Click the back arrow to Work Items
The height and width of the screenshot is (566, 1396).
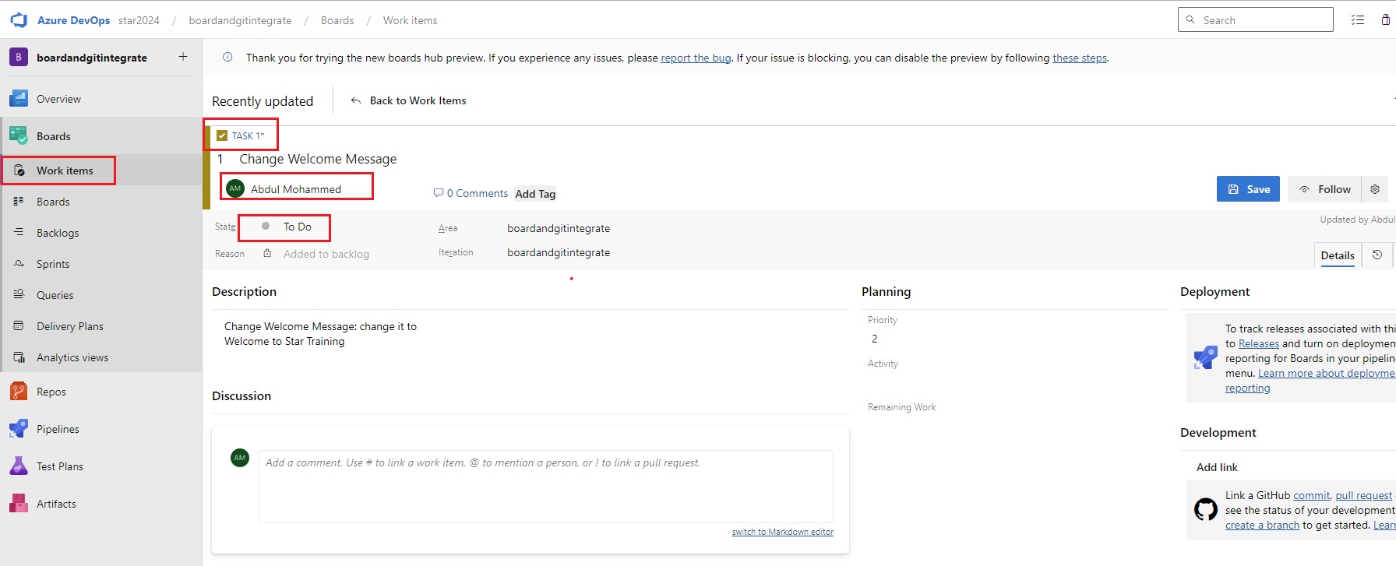(x=355, y=100)
